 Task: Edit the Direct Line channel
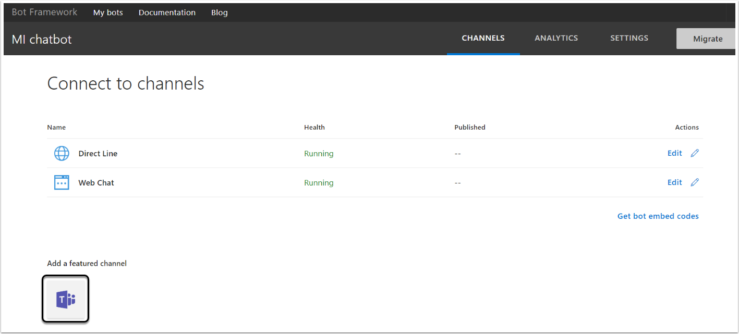click(x=675, y=153)
